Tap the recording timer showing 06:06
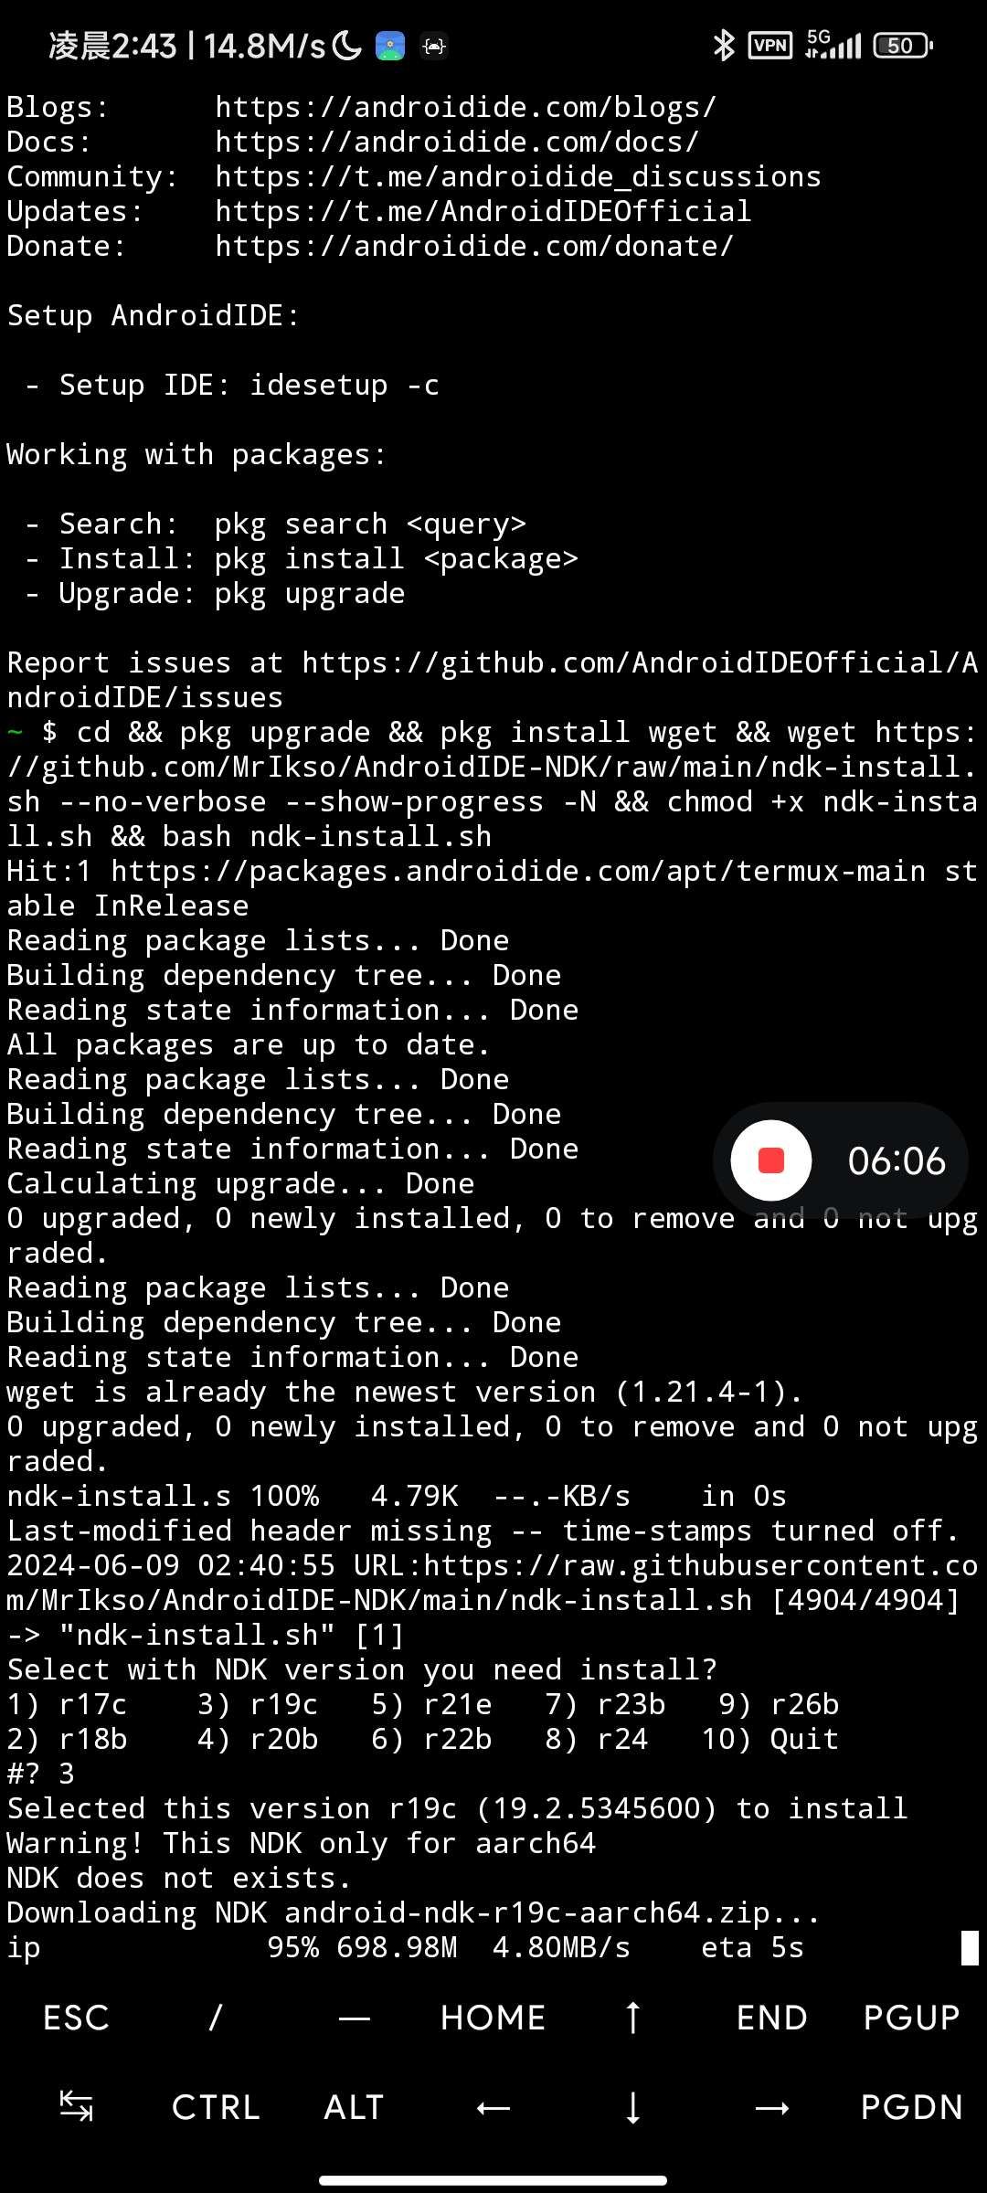The height and width of the screenshot is (2193, 987). (897, 1161)
